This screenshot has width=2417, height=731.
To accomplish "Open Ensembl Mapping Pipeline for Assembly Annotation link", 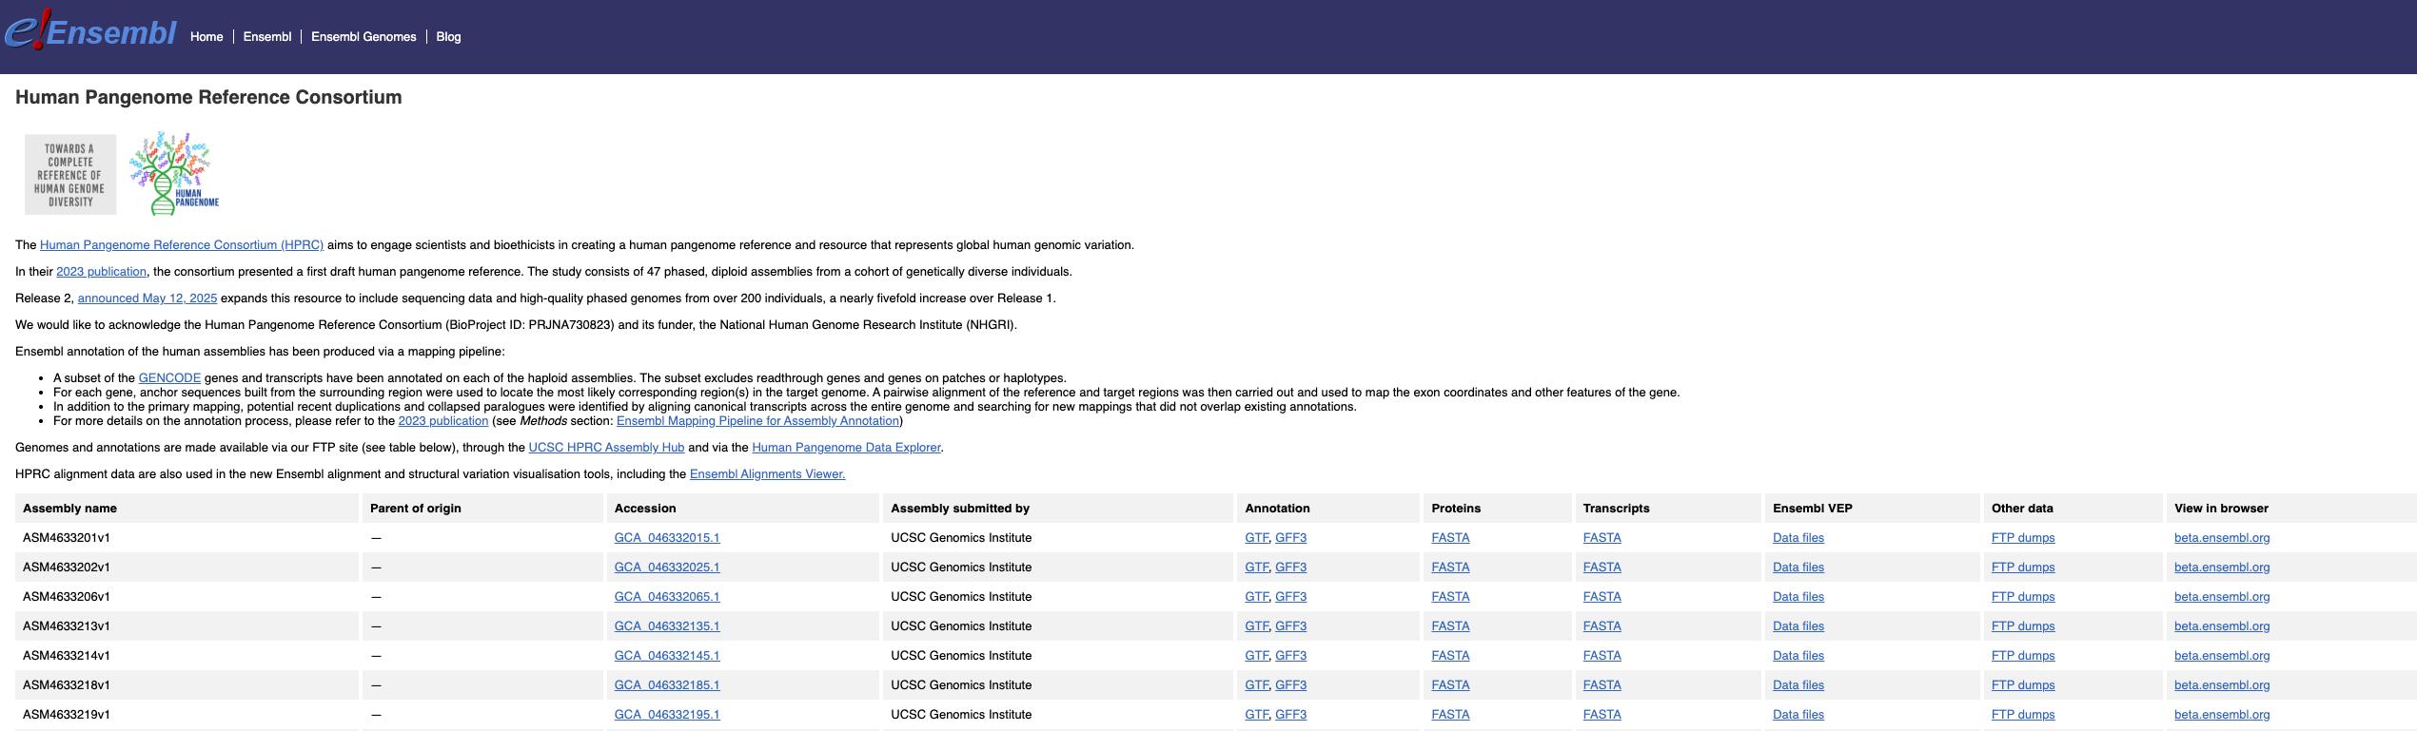I will (x=757, y=421).
